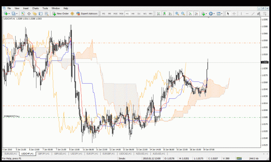Screen dimensions: 271x162
Task: Open the Data Window crosshair icon
Action: [x=29, y=13]
